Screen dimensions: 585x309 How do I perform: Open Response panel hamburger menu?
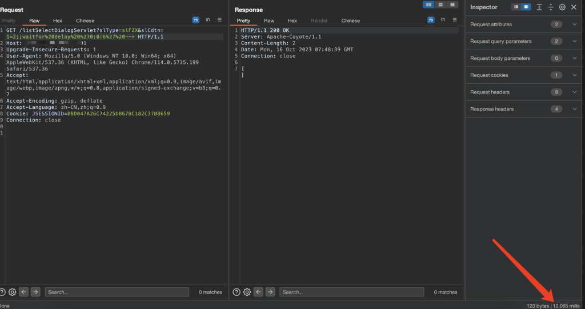click(455, 20)
